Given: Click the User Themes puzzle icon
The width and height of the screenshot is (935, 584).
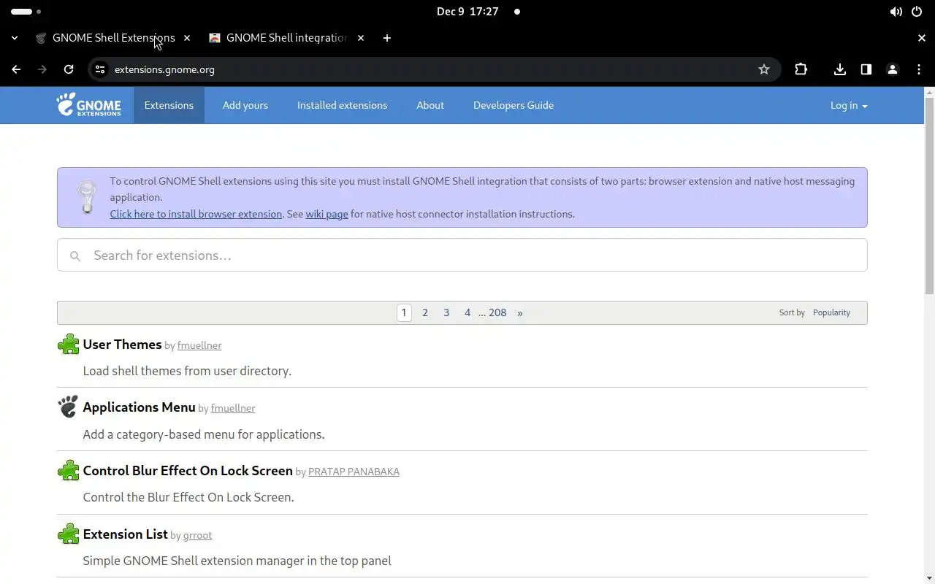Looking at the screenshot, I should tap(68, 345).
